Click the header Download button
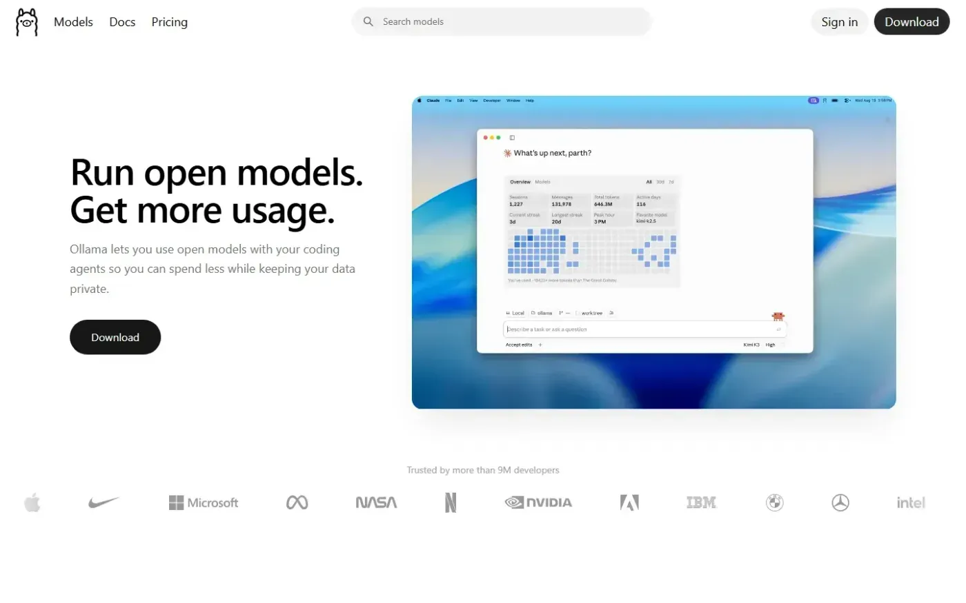The width and height of the screenshot is (966, 603). pyautogui.click(x=911, y=22)
